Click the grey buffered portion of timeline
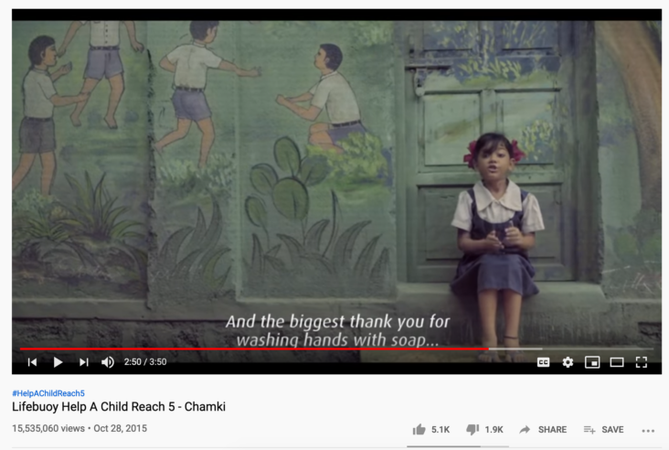Screen dimensions: 669x450 tap(515, 348)
